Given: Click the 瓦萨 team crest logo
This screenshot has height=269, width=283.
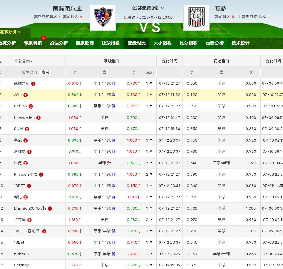Looking at the screenshot, I should click(x=196, y=18).
